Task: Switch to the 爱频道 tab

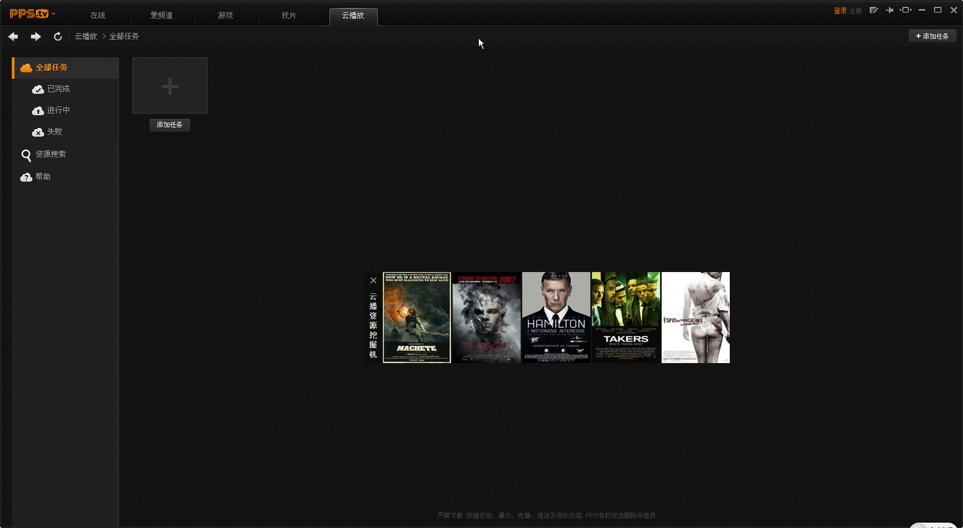Action: [x=161, y=16]
